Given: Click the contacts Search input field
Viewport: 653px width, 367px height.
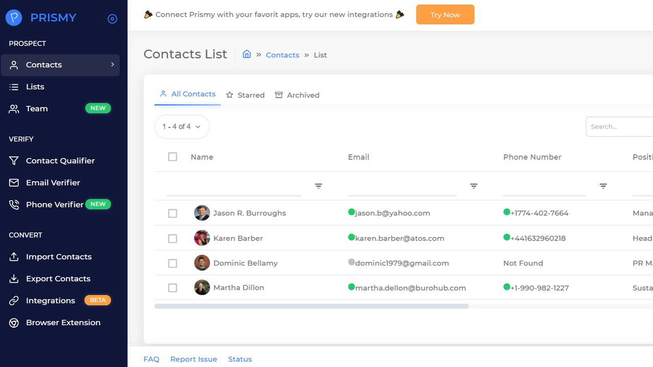Looking at the screenshot, I should point(619,126).
